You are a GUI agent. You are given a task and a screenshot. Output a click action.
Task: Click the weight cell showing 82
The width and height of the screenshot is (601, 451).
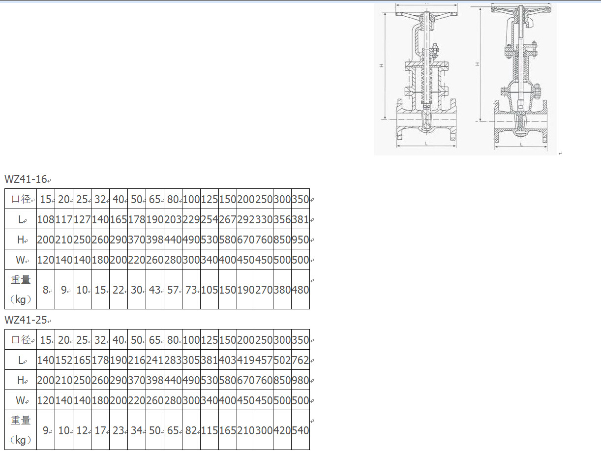(x=191, y=430)
